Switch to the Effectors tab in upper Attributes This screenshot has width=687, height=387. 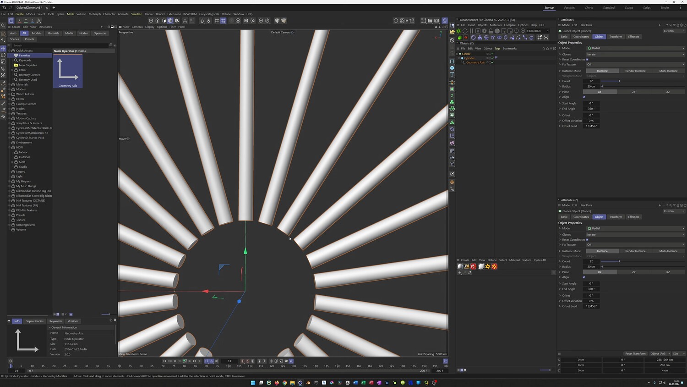click(x=633, y=37)
